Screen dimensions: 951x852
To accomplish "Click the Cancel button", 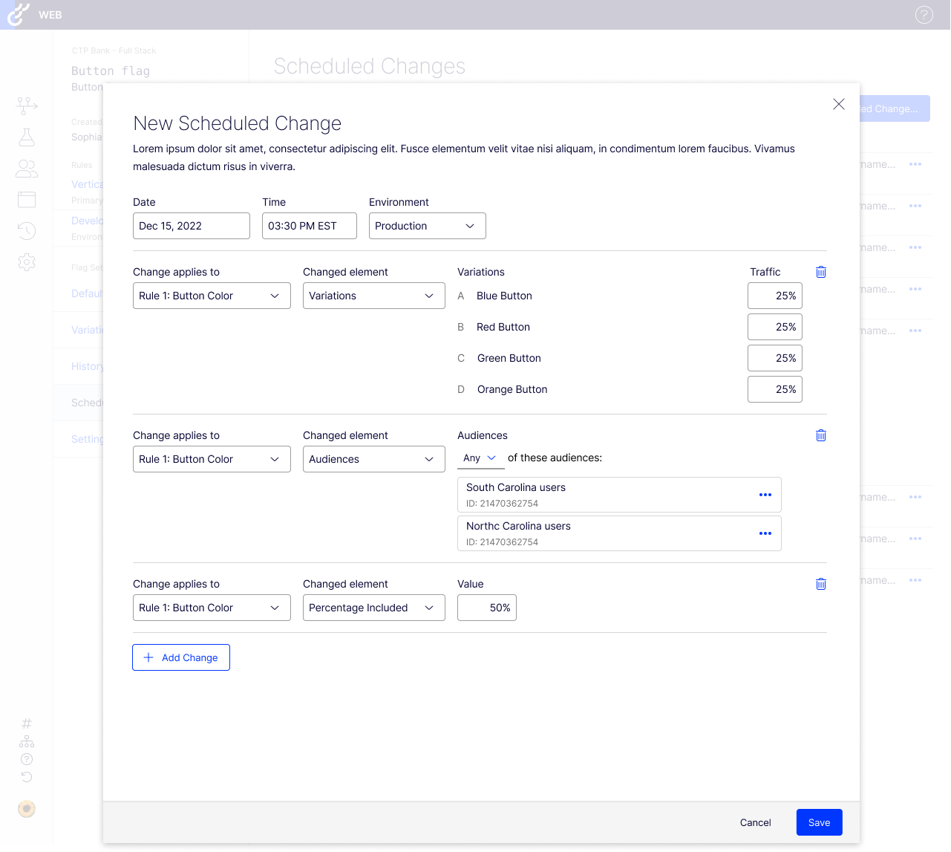I will pos(756,822).
